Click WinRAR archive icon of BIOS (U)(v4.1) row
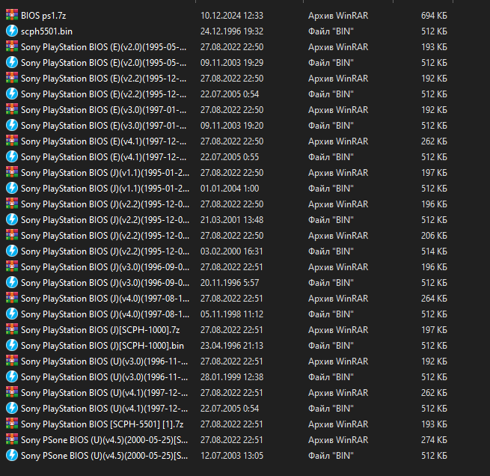This screenshot has width=490, height=476. [12, 392]
